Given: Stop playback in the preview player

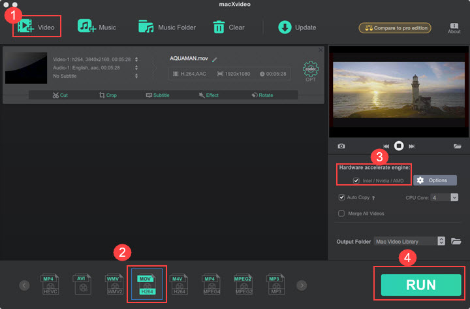Looking at the screenshot, I should point(399,146).
